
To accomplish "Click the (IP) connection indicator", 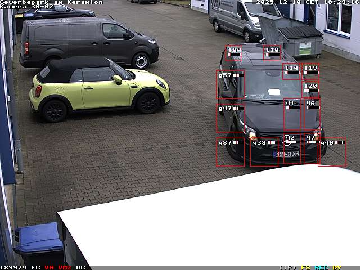I will coord(287,267).
